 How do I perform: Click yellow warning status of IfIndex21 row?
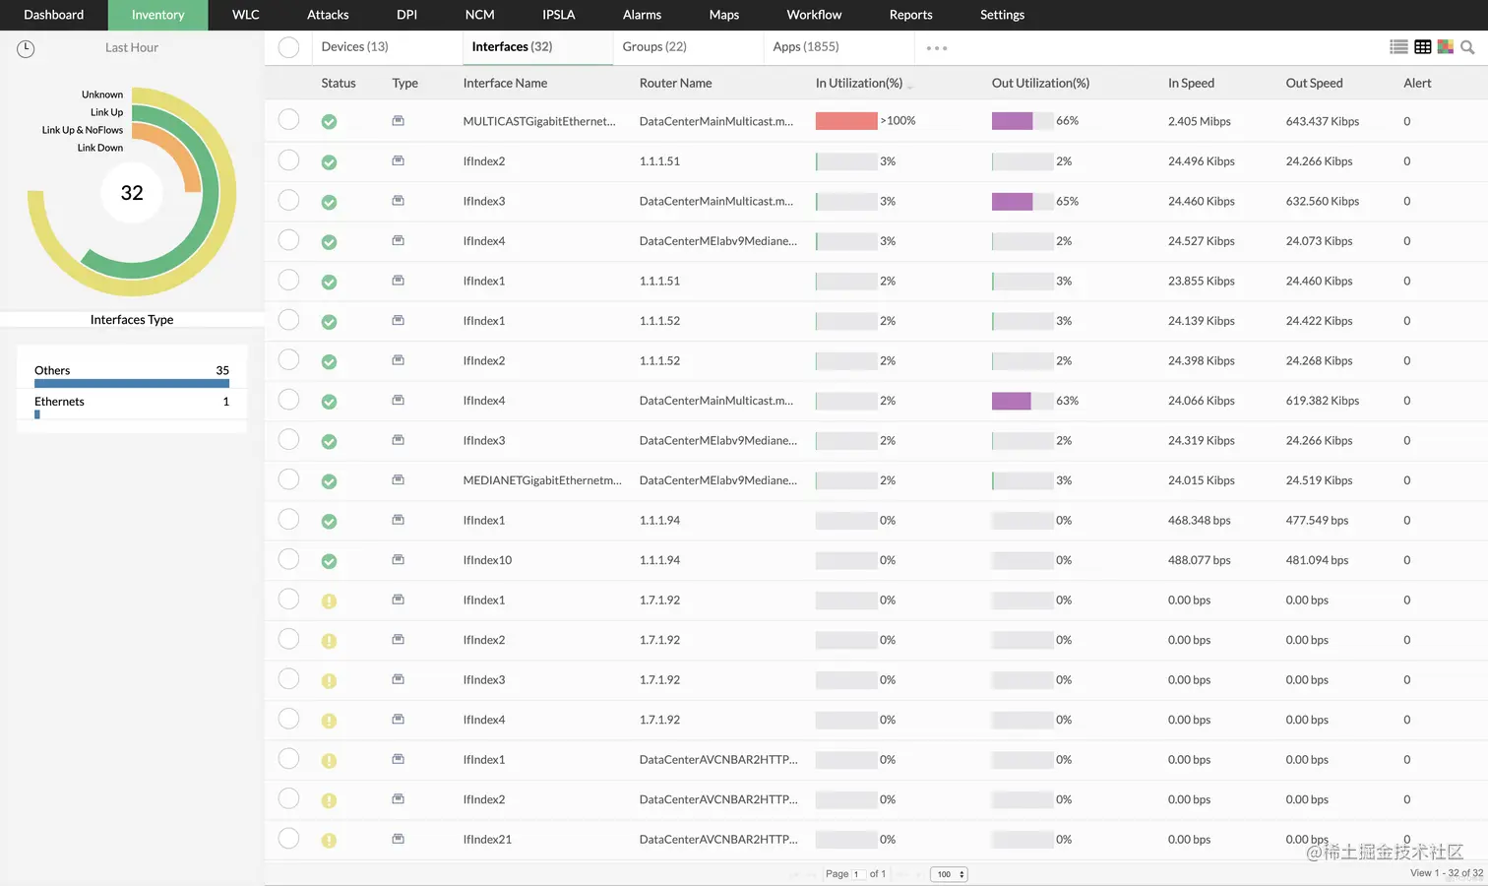pyautogui.click(x=329, y=841)
